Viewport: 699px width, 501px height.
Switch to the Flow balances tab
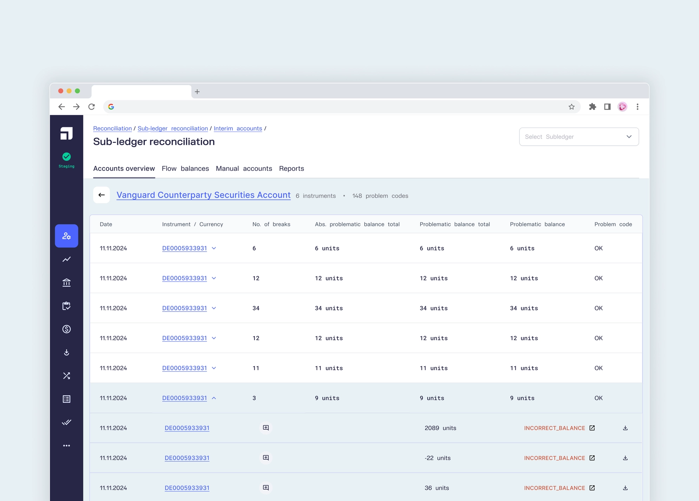(x=185, y=169)
